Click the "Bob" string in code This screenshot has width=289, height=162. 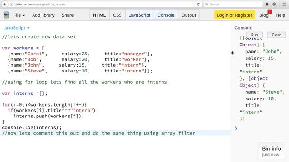(32, 59)
